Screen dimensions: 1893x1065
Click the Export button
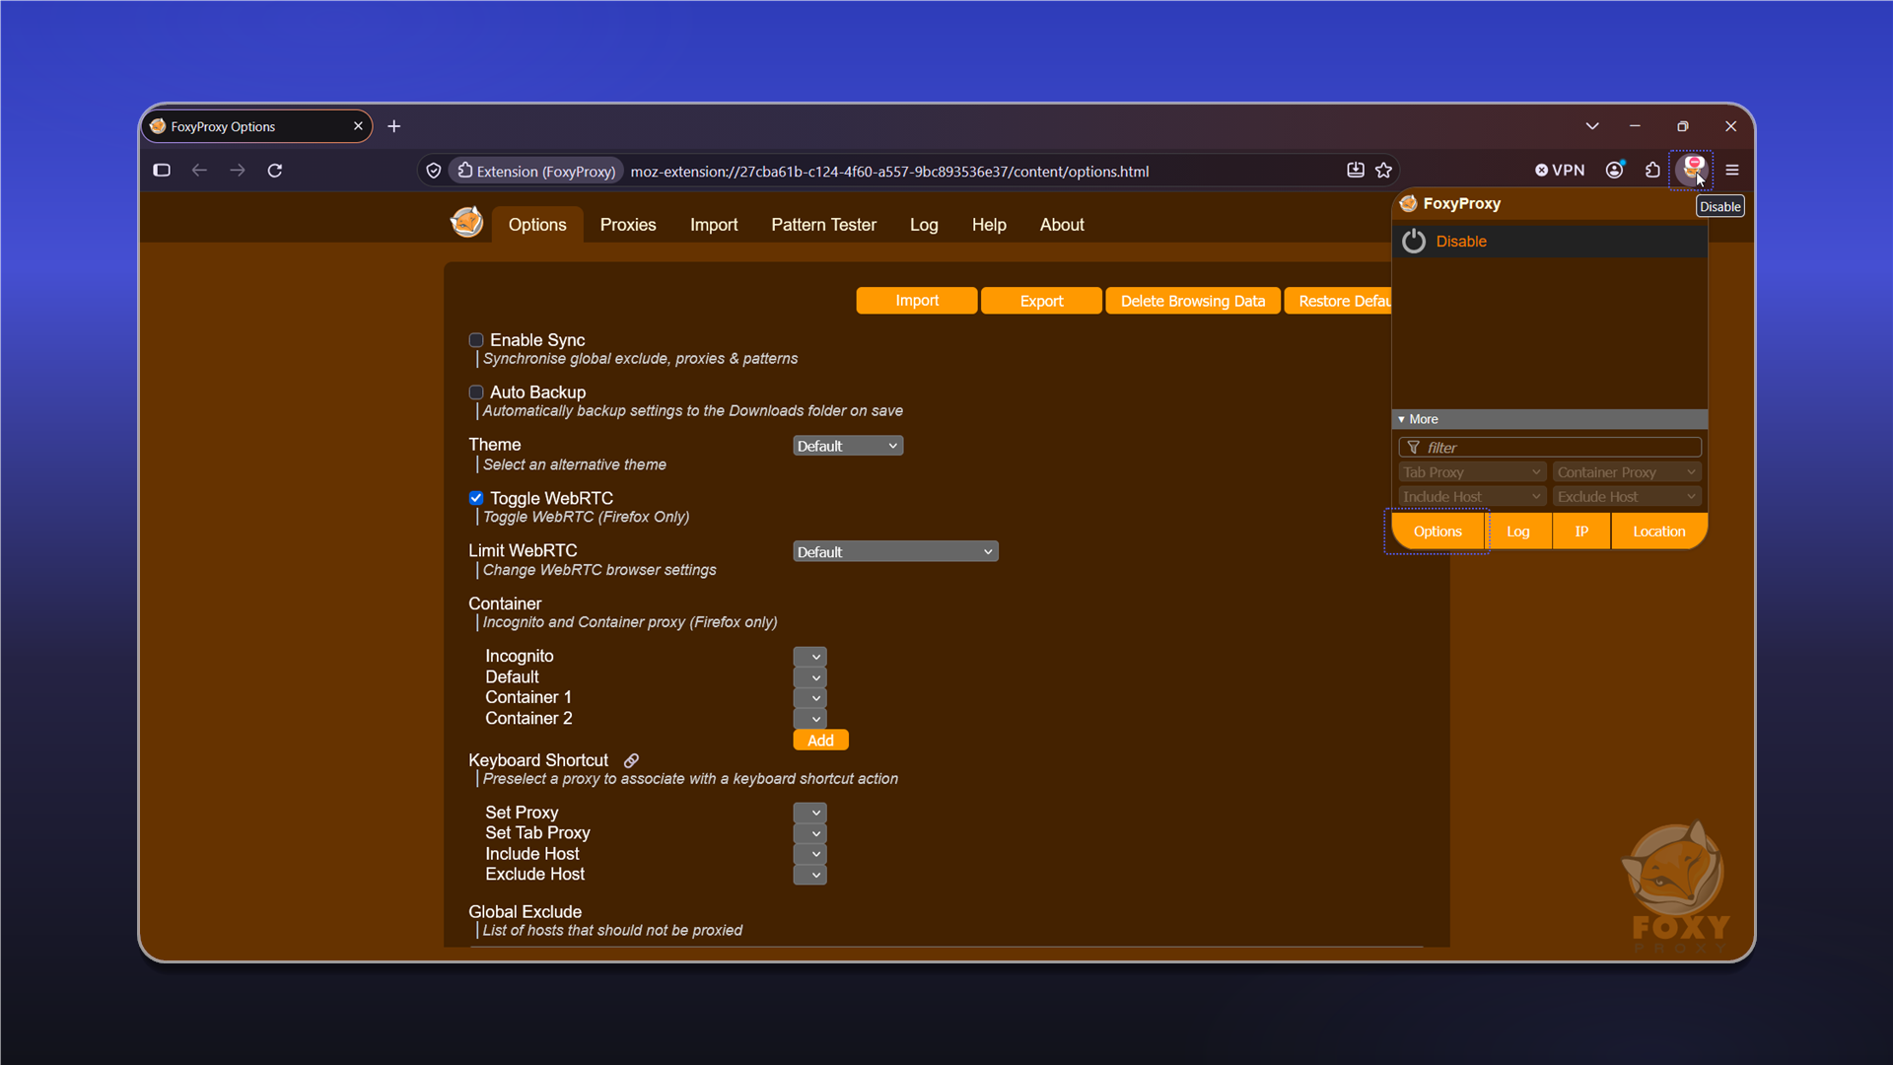(x=1041, y=301)
